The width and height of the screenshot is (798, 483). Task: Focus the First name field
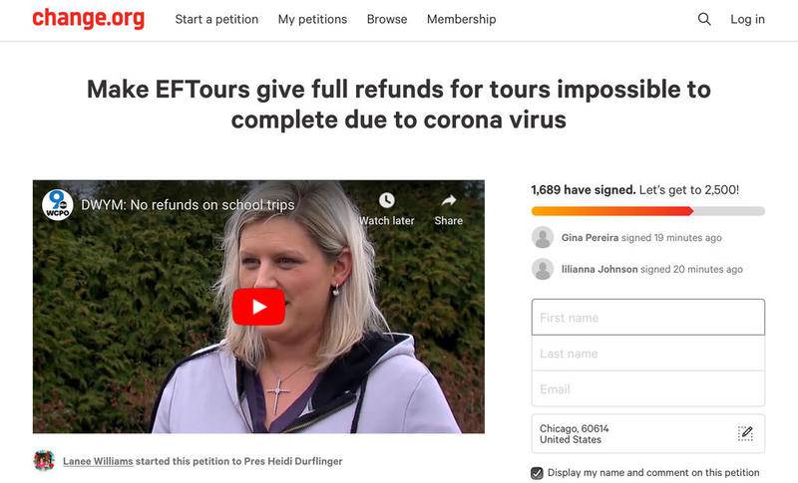(647, 318)
